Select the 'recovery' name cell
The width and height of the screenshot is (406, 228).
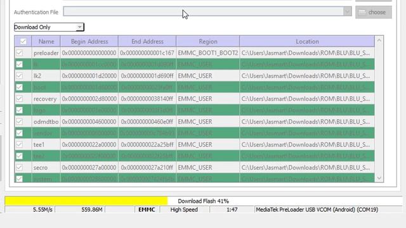tap(46, 99)
